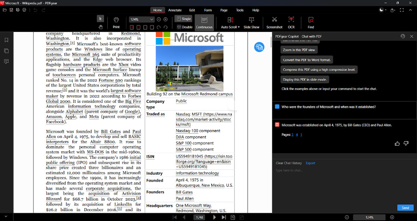Viewport: 417px width, 221px height.
Task: Click the Save As icon in the title toolbar
Action: pyautogui.click(x=18, y=10)
